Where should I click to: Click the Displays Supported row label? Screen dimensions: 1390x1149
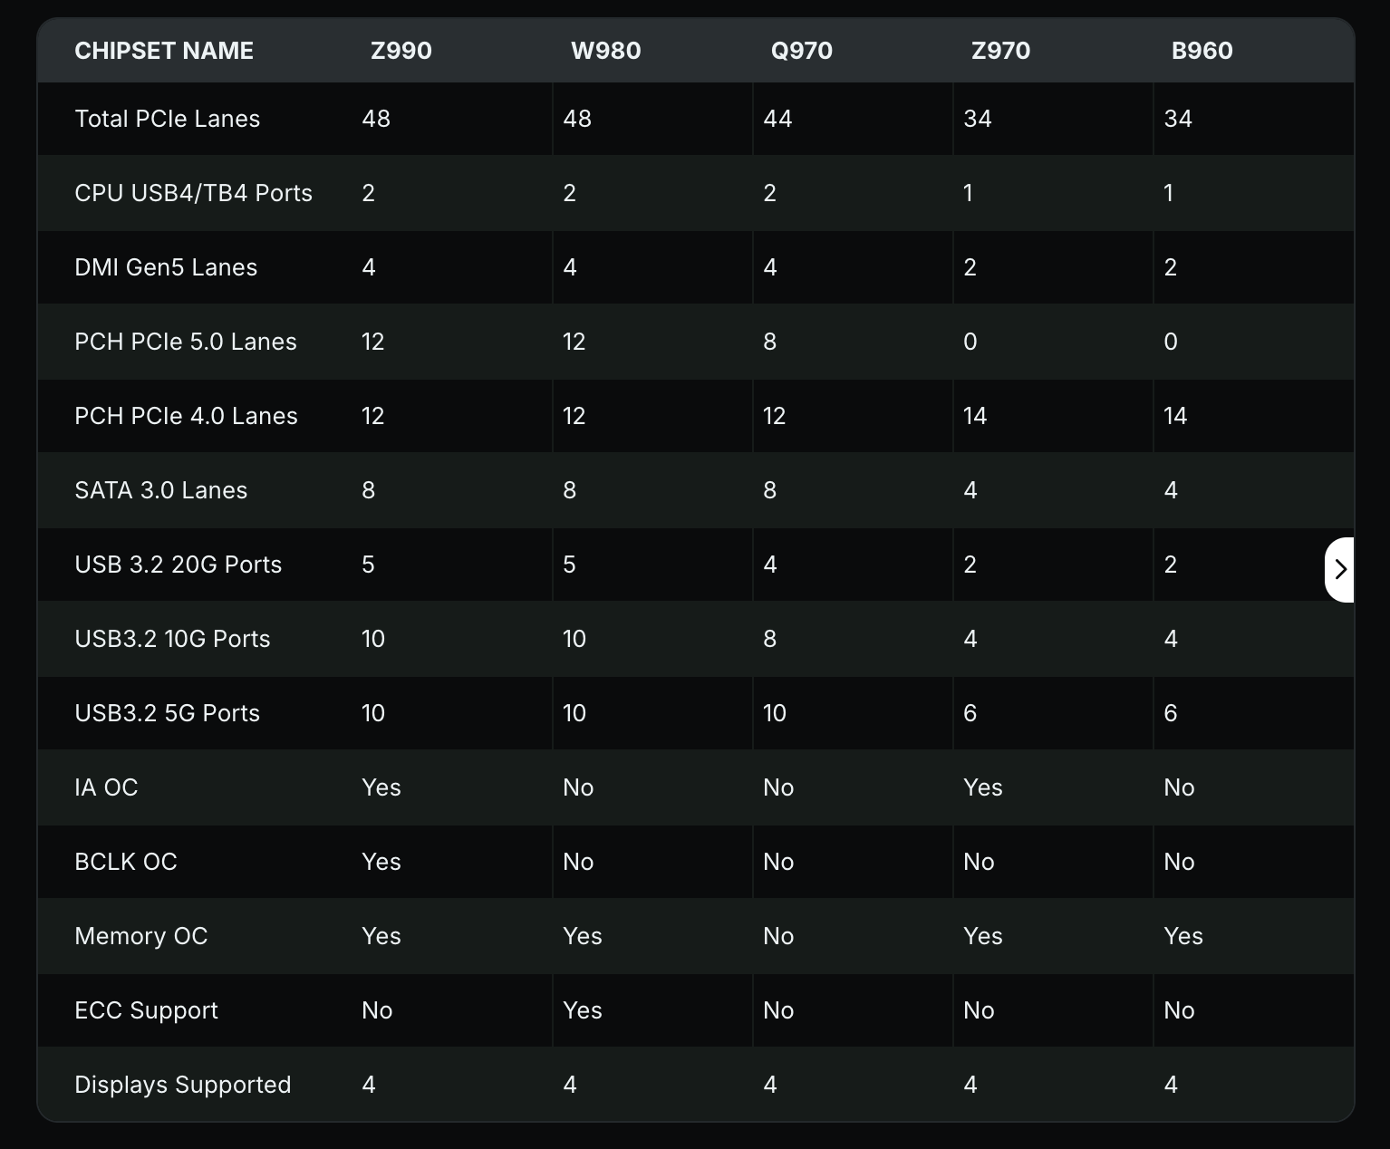[x=182, y=1085]
